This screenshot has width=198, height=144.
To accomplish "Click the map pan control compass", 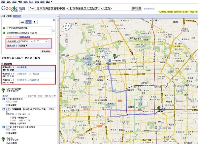I will (x=66, y=25).
